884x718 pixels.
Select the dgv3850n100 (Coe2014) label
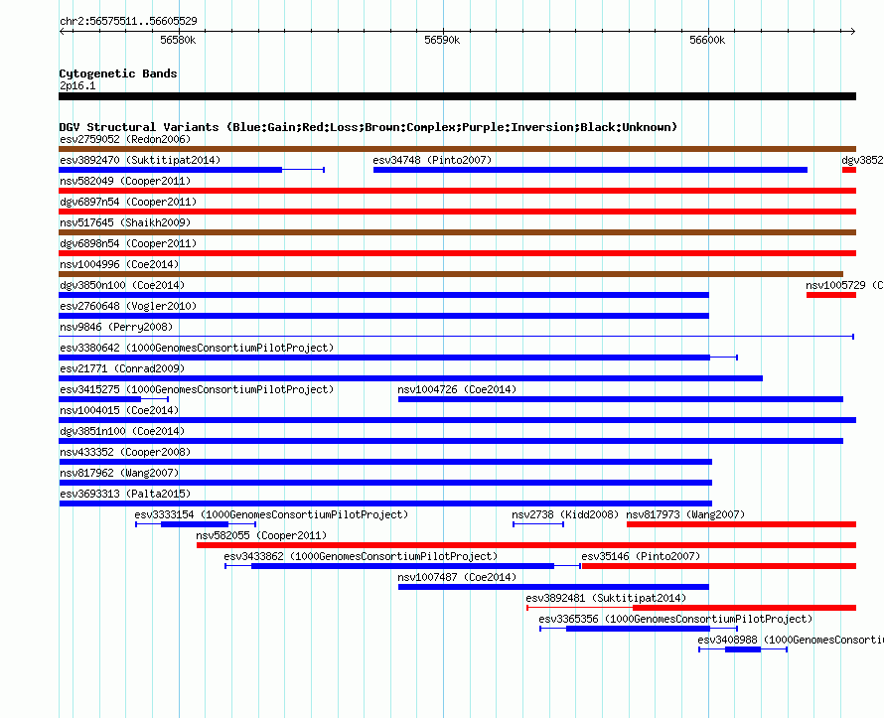click(x=122, y=285)
